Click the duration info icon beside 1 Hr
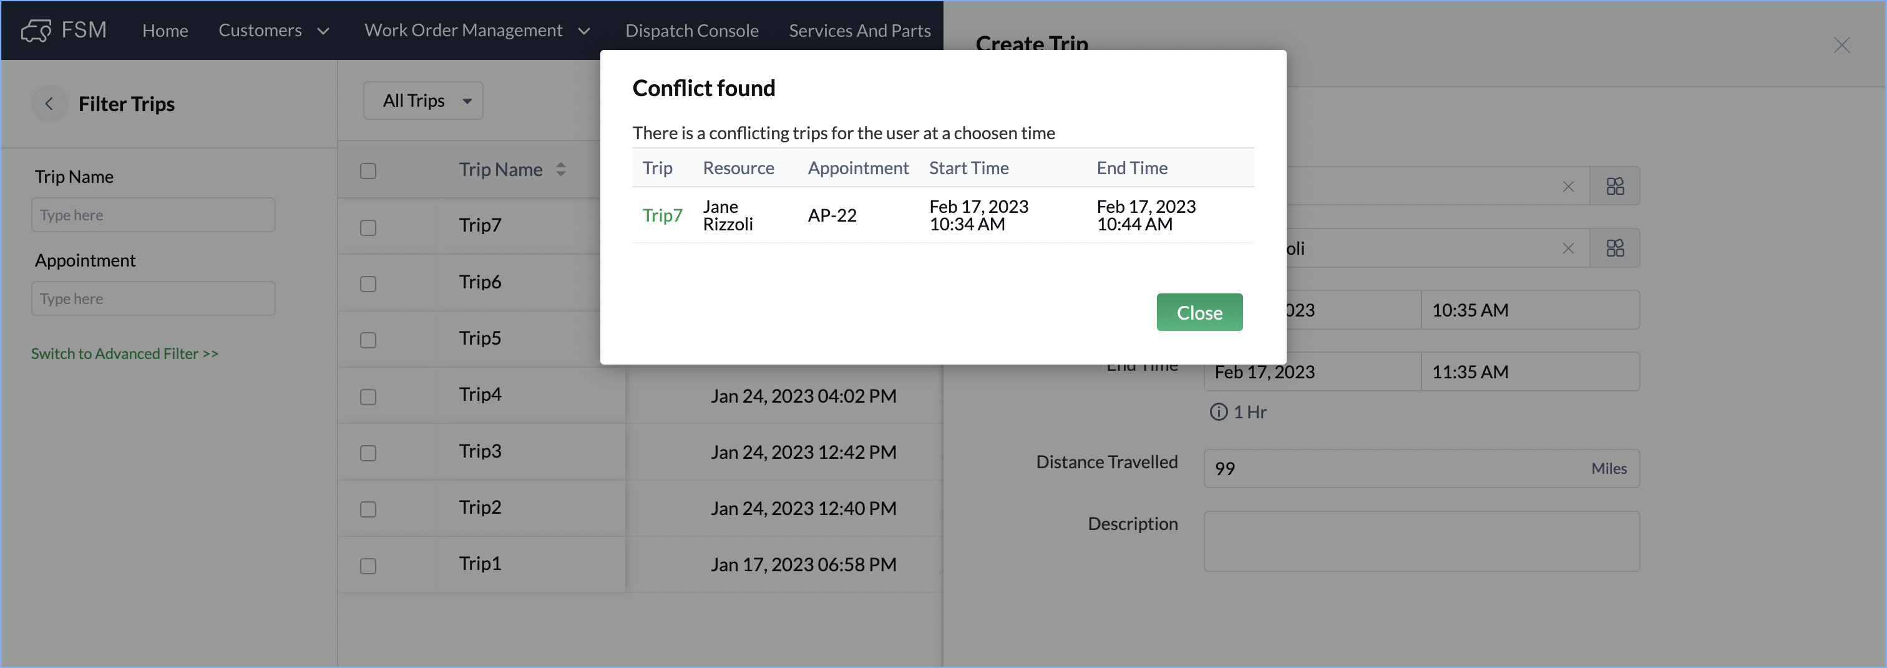 (x=1218, y=412)
